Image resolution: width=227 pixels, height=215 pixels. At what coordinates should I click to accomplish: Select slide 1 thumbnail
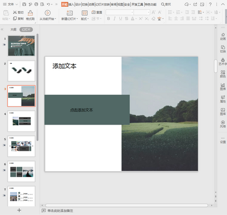[22, 46]
